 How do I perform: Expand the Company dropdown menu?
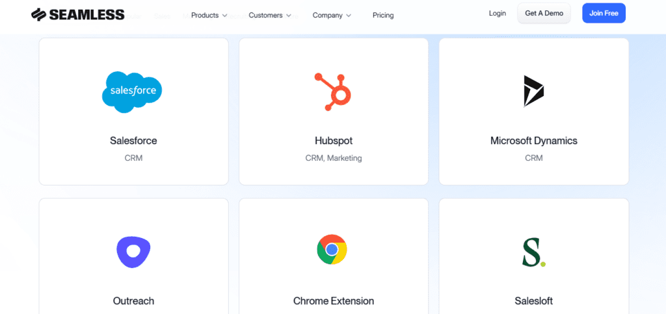(x=332, y=15)
